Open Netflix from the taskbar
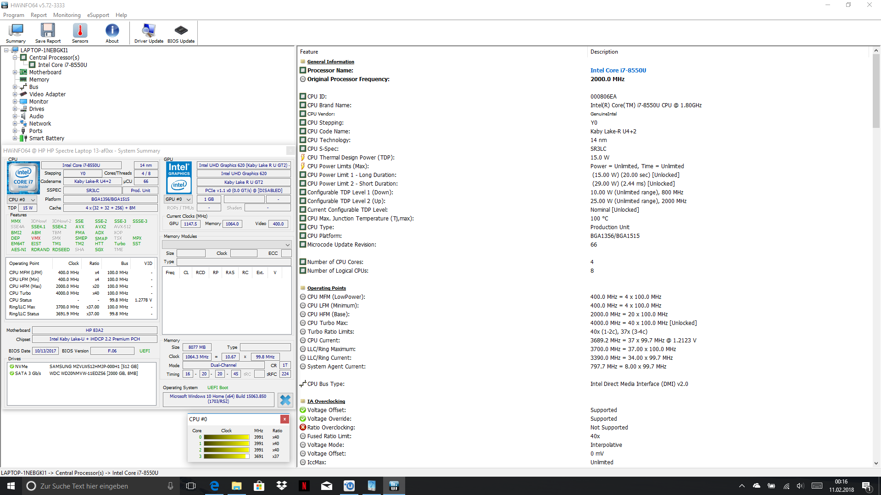 (x=304, y=486)
